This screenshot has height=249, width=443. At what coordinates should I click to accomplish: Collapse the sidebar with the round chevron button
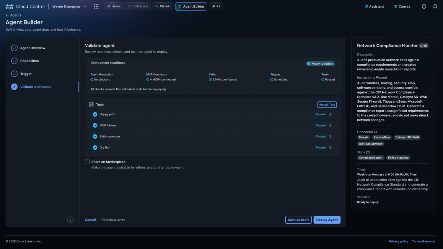[70, 219]
